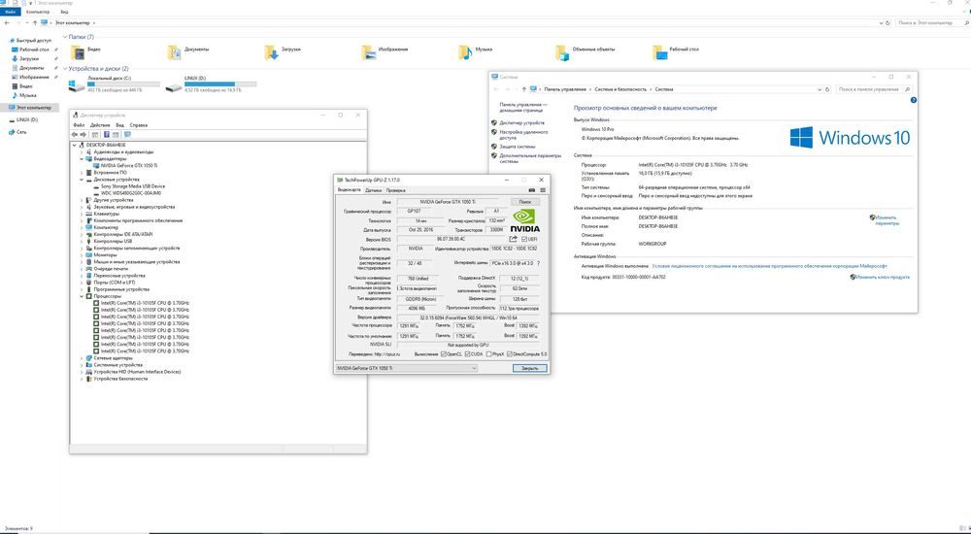Collapse Дисковые устройства node

pos(82,180)
